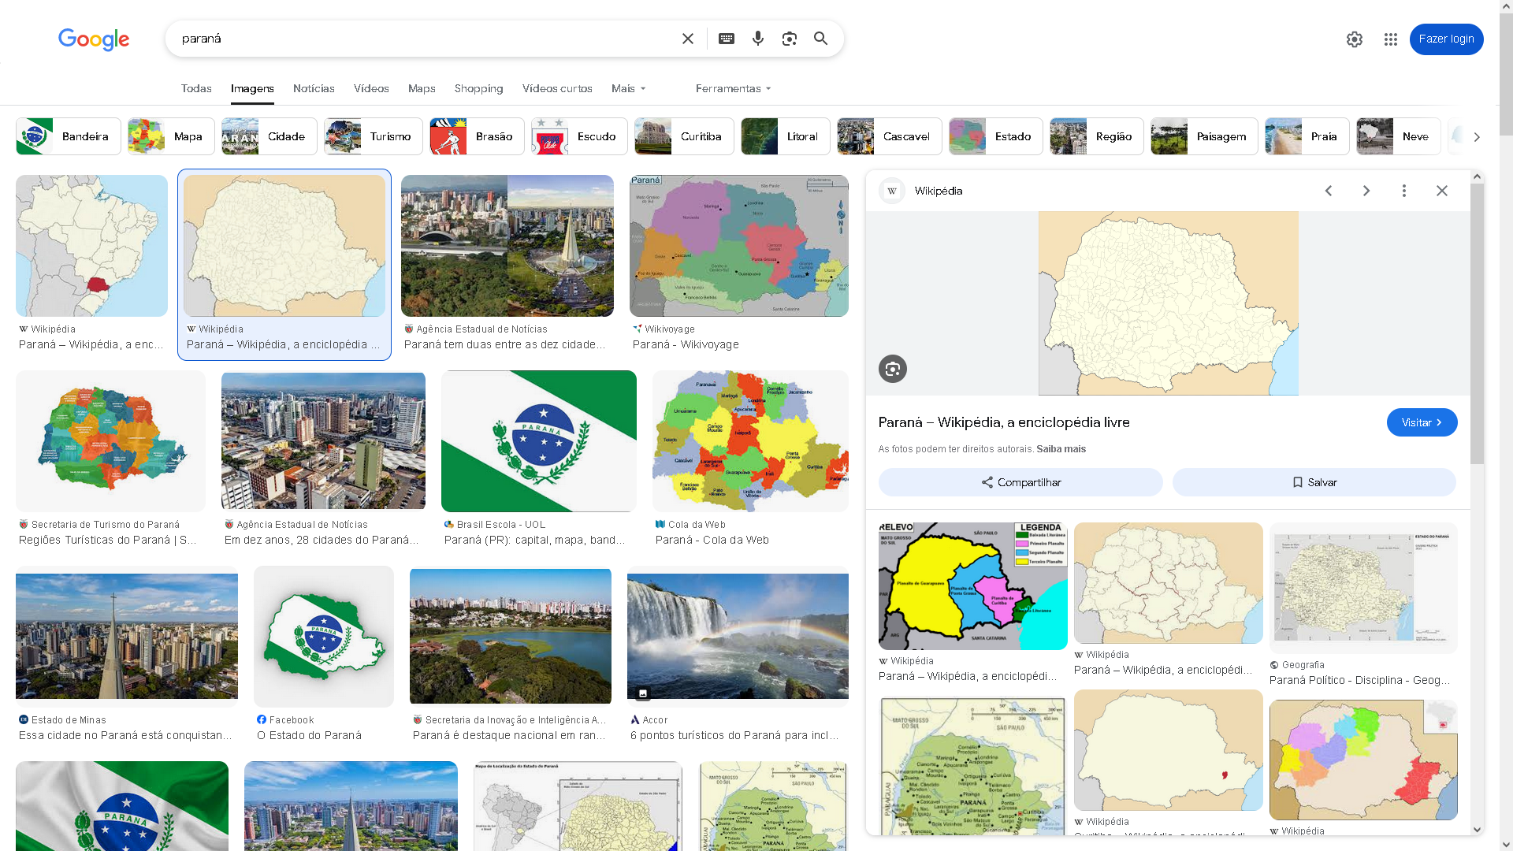Close the Wikipédia image preview panel
This screenshot has height=851, width=1513.
coord(1442,191)
